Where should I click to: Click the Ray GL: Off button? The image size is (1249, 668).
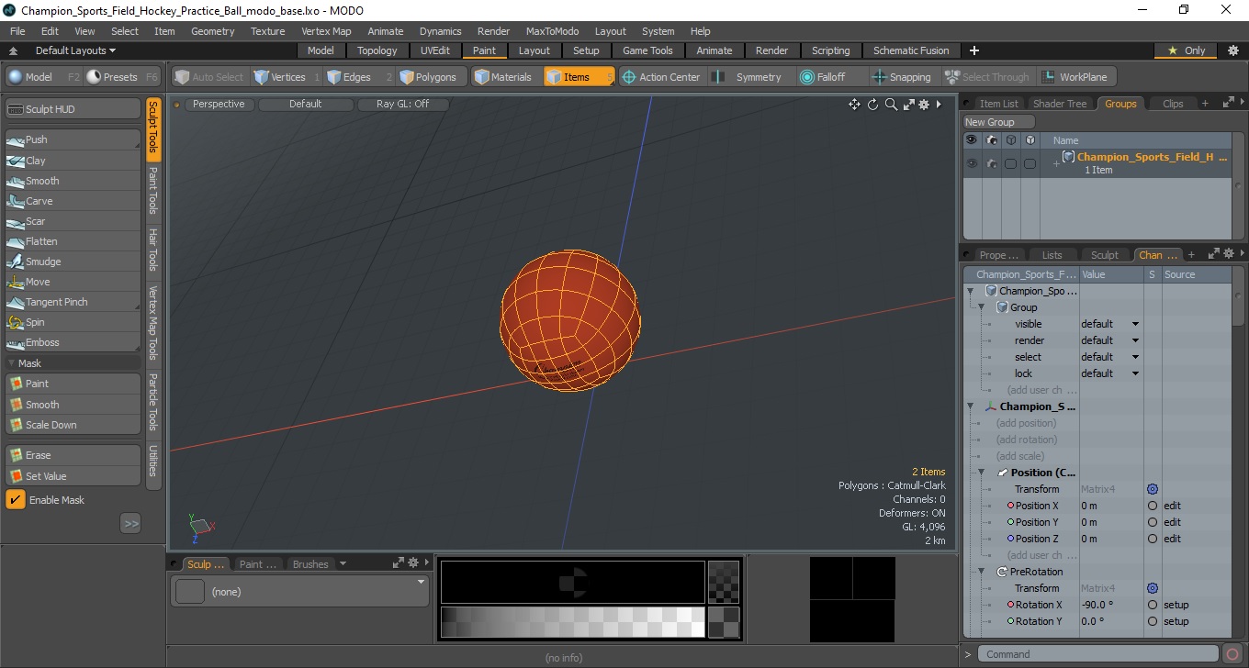pos(402,105)
